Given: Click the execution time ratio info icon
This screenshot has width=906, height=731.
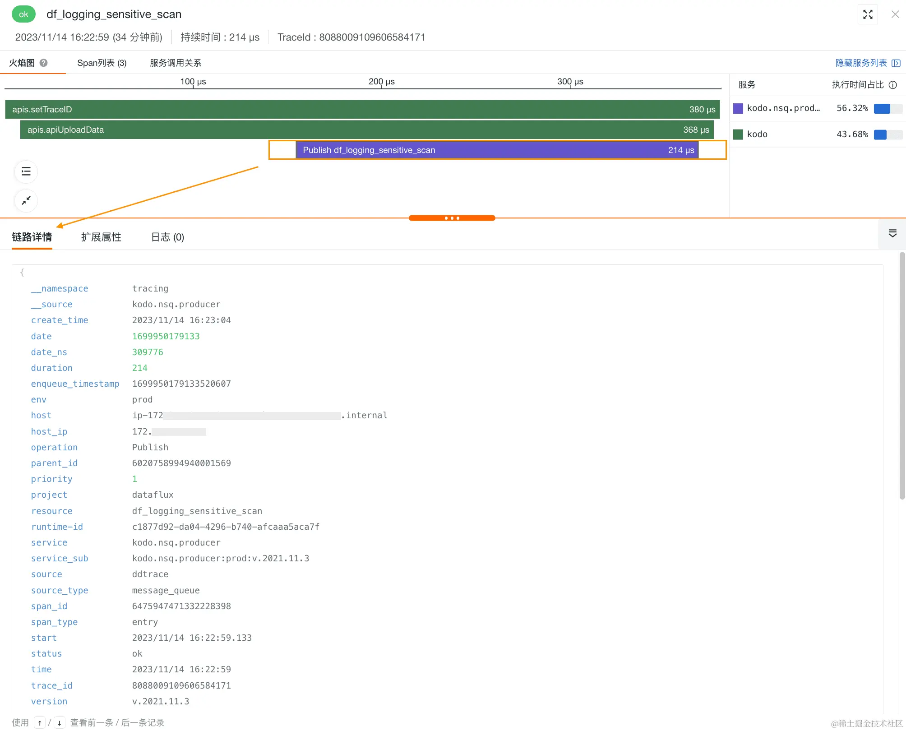Looking at the screenshot, I should [x=892, y=85].
